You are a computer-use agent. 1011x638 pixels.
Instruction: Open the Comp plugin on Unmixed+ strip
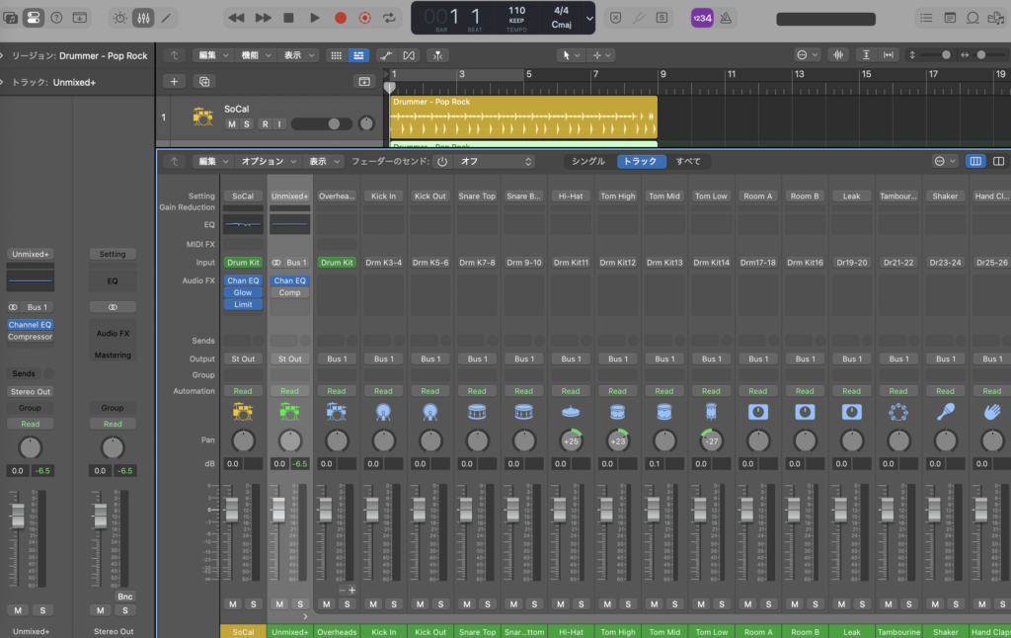click(289, 292)
